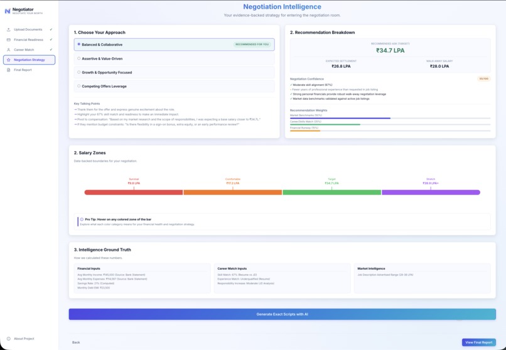This screenshot has width=506, height=350.
Task: Click the checkmark next to Career Match
Action: [x=51, y=50]
